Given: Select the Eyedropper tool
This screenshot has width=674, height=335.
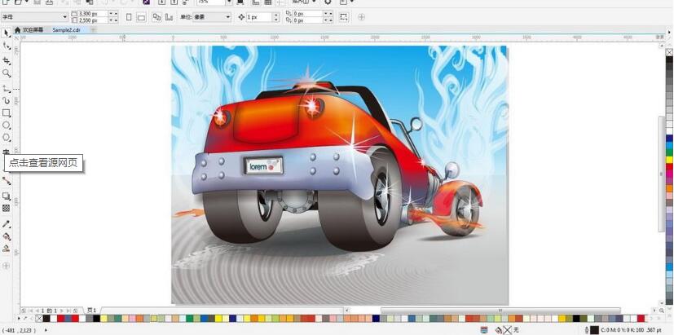Looking at the screenshot, I should click(x=7, y=223).
